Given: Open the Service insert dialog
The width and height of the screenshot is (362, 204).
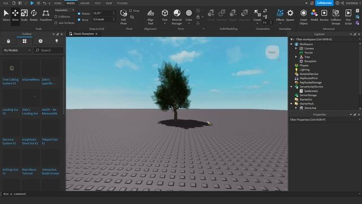Looking at the screenshot, I should coord(324,15).
